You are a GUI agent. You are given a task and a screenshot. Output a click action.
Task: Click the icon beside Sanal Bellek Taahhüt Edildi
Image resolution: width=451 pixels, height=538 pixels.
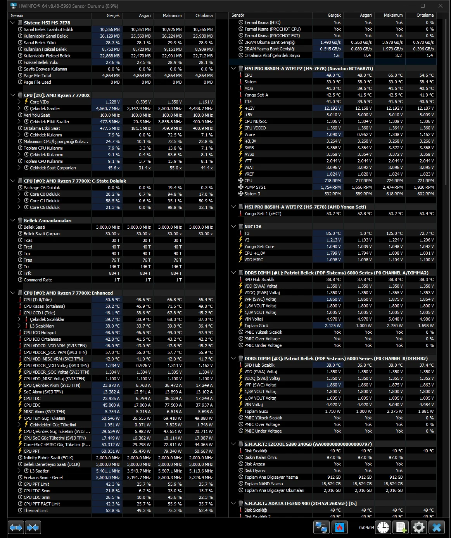[20, 29]
